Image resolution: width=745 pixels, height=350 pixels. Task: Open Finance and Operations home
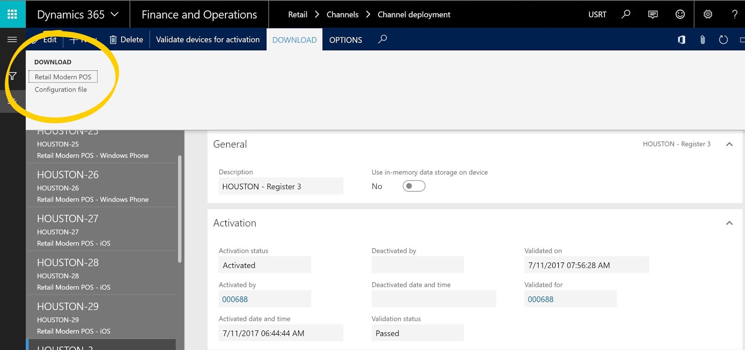pyautogui.click(x=199, y=14)
